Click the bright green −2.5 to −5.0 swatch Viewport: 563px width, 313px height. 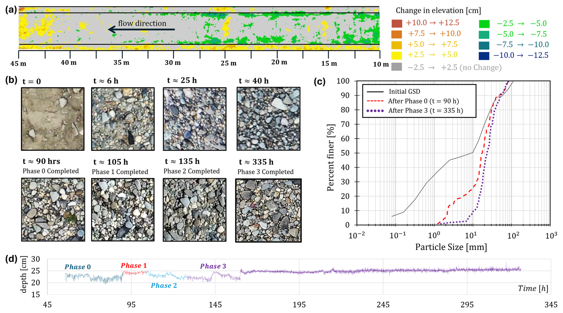484,24
